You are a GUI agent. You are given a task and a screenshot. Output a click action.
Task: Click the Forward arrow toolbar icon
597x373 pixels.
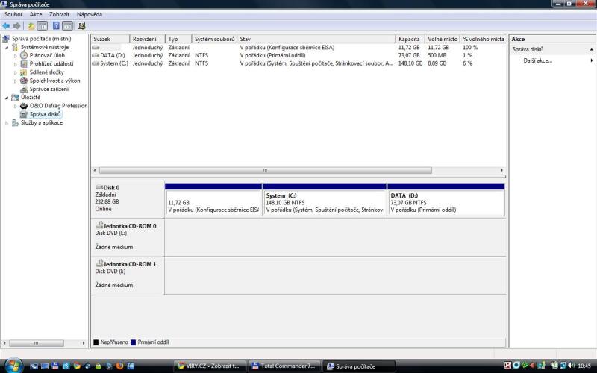(x=16, y=25)
